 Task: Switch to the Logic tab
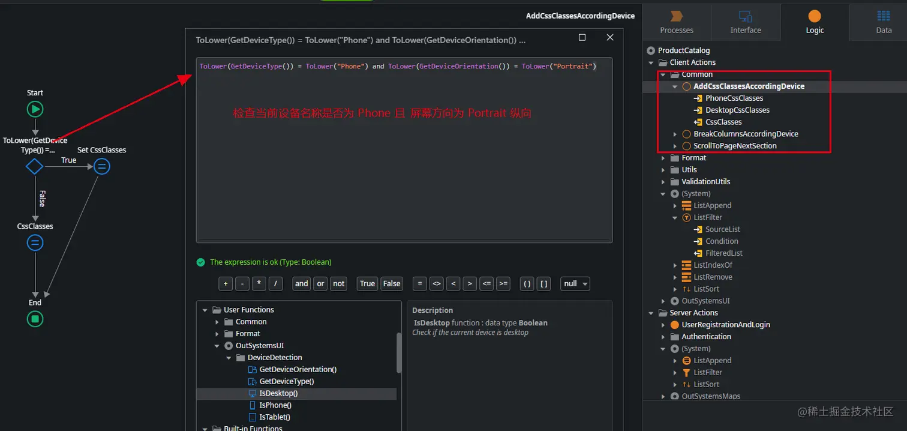coord(815,22)
